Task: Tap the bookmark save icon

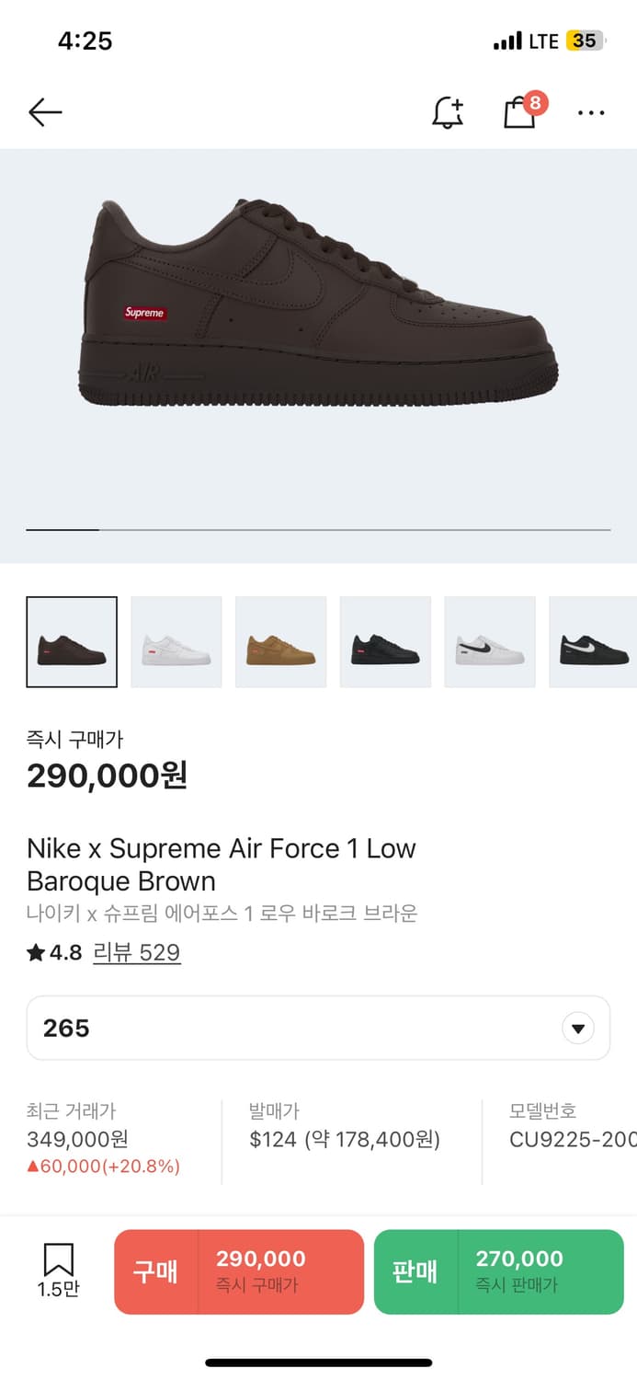Action: pyautogui.click(x=58, y=1270)
